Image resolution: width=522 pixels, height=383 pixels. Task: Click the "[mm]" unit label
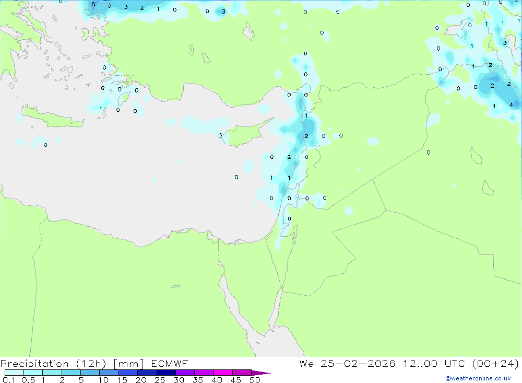tap(128, 364)
